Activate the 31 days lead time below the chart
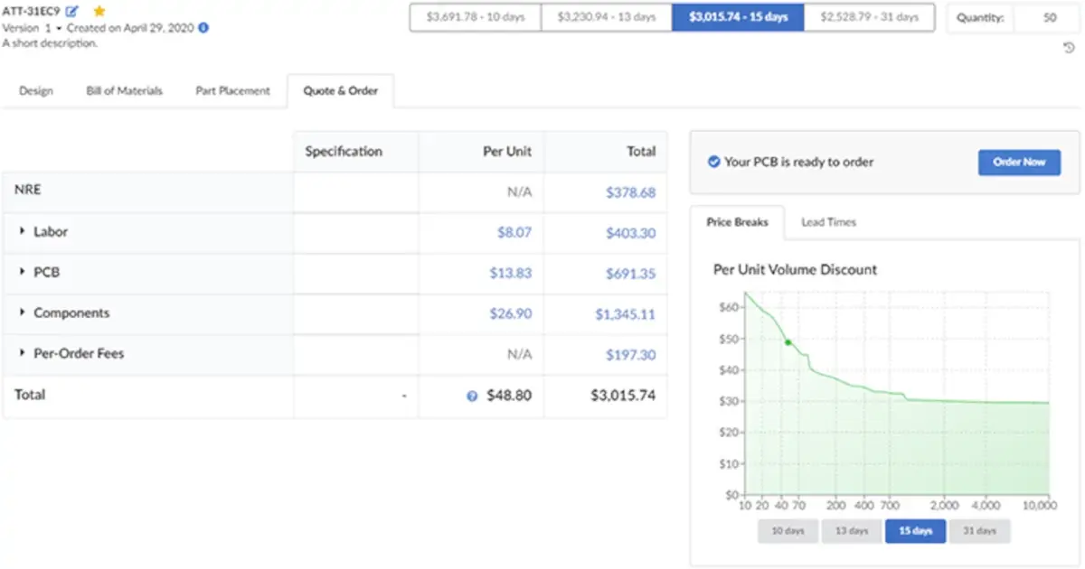 pos(980,531)
